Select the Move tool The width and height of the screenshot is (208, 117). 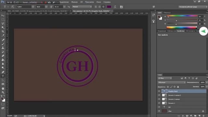[3, 16]
